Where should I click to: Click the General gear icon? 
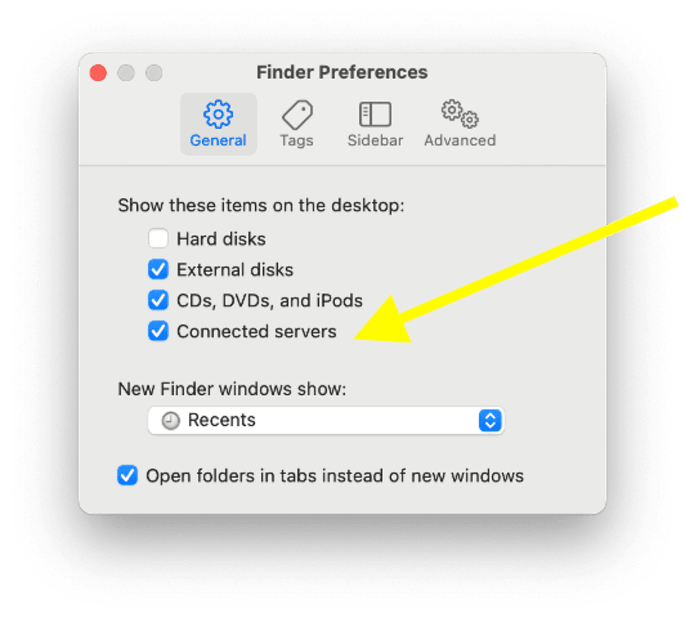(218, 114)
